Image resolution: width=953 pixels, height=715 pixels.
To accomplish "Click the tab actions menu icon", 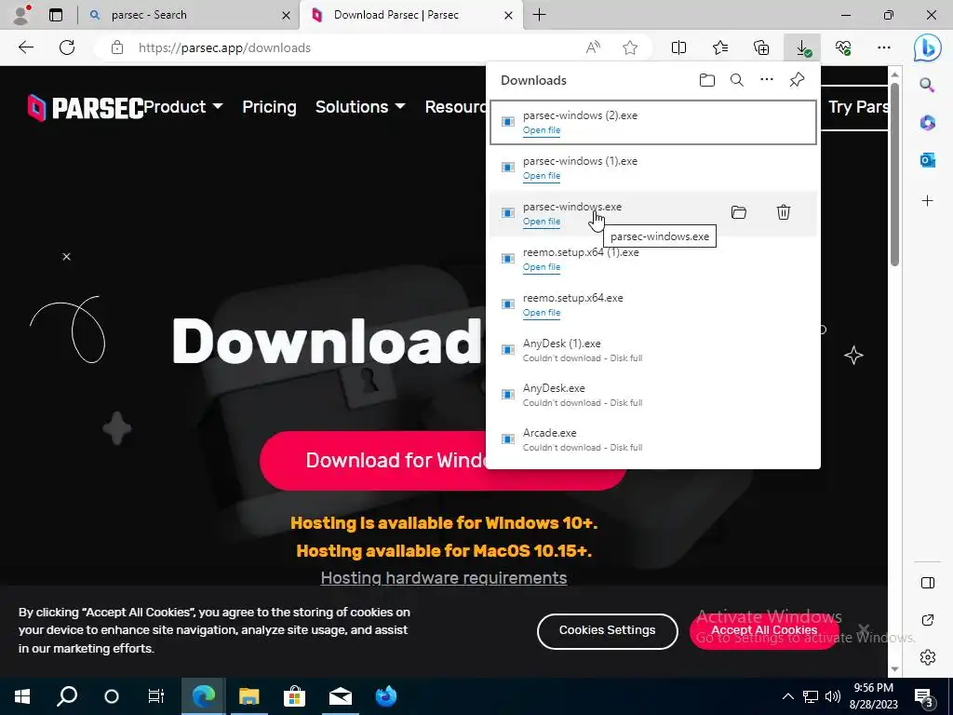I will coord(55,15).
